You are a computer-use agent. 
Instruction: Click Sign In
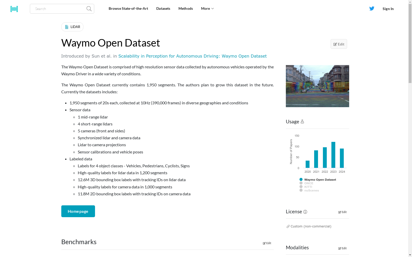388,9
